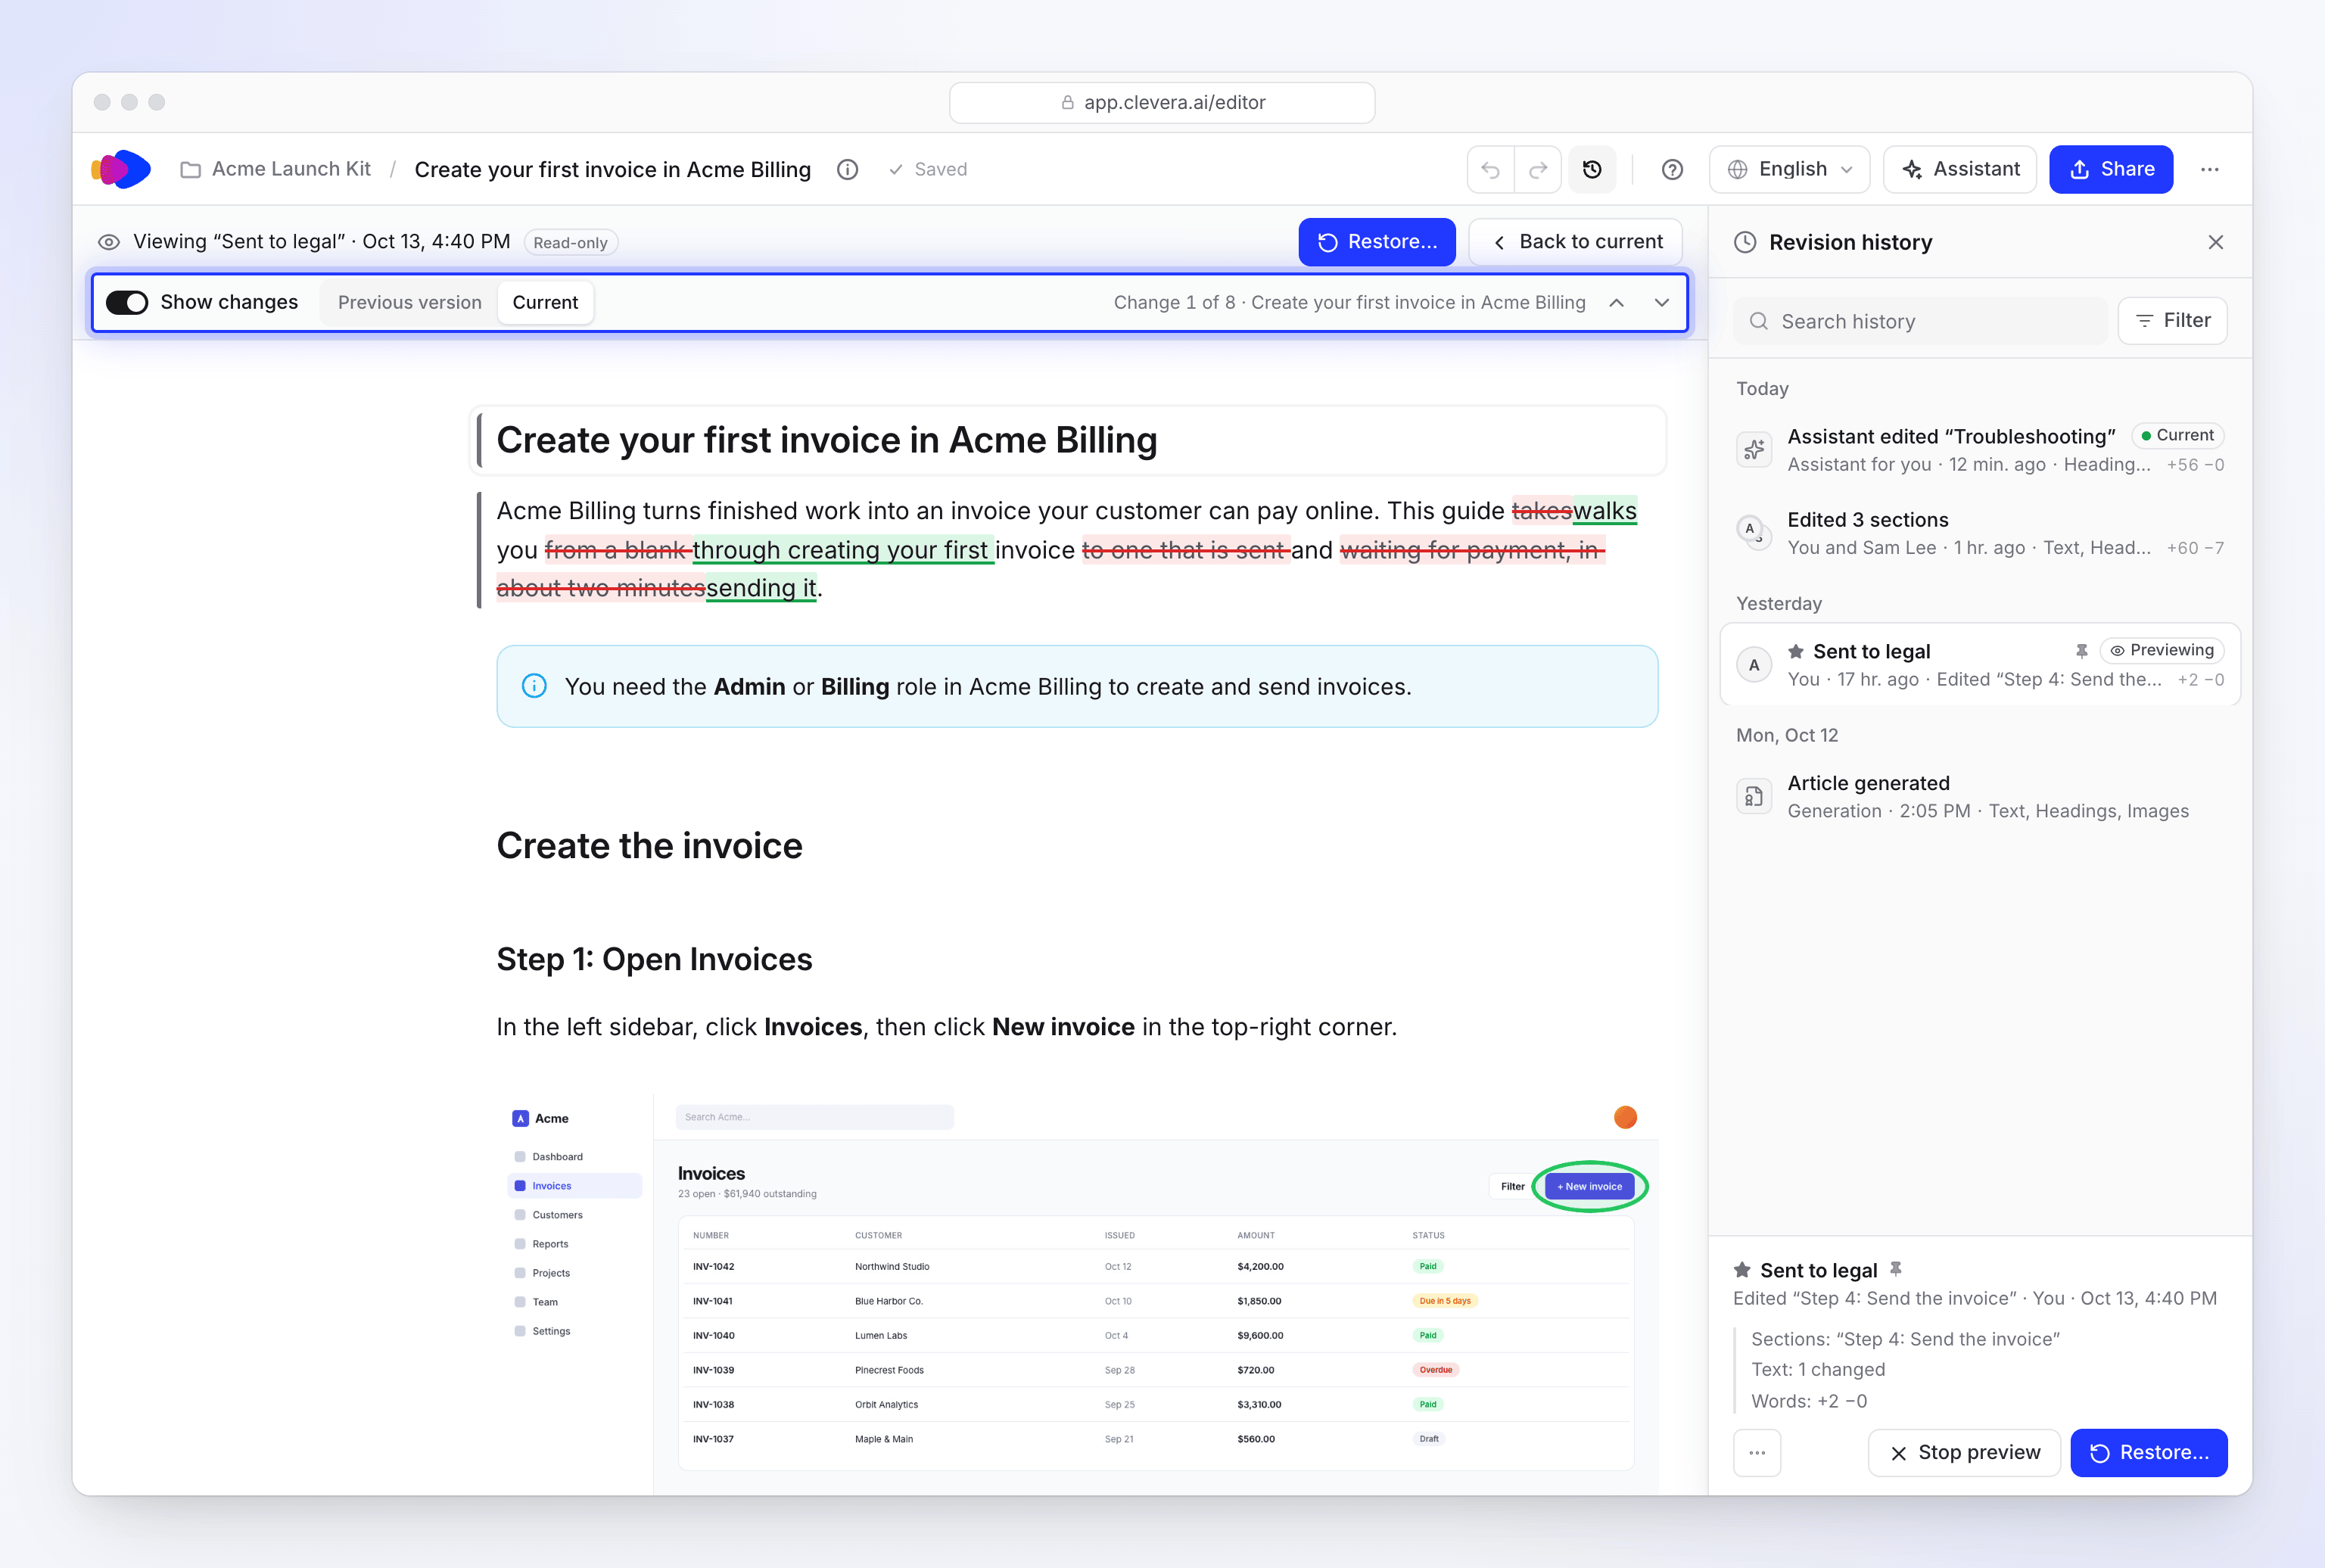Click the Previewing badge on Sent to legal
Image resolution: width=2325 pixels, height=1568 pixels.
coord(2162,650)
